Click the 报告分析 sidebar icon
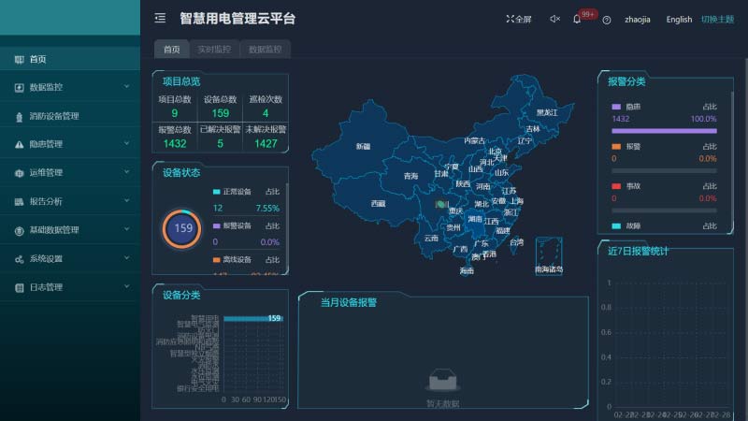This screenshot has width=748, height=421. 20,201
